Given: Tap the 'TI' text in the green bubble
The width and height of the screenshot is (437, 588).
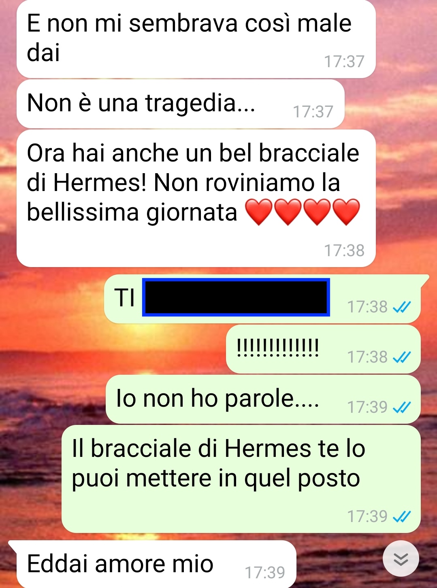Looking at the screenshot, I should click(125, 298).
